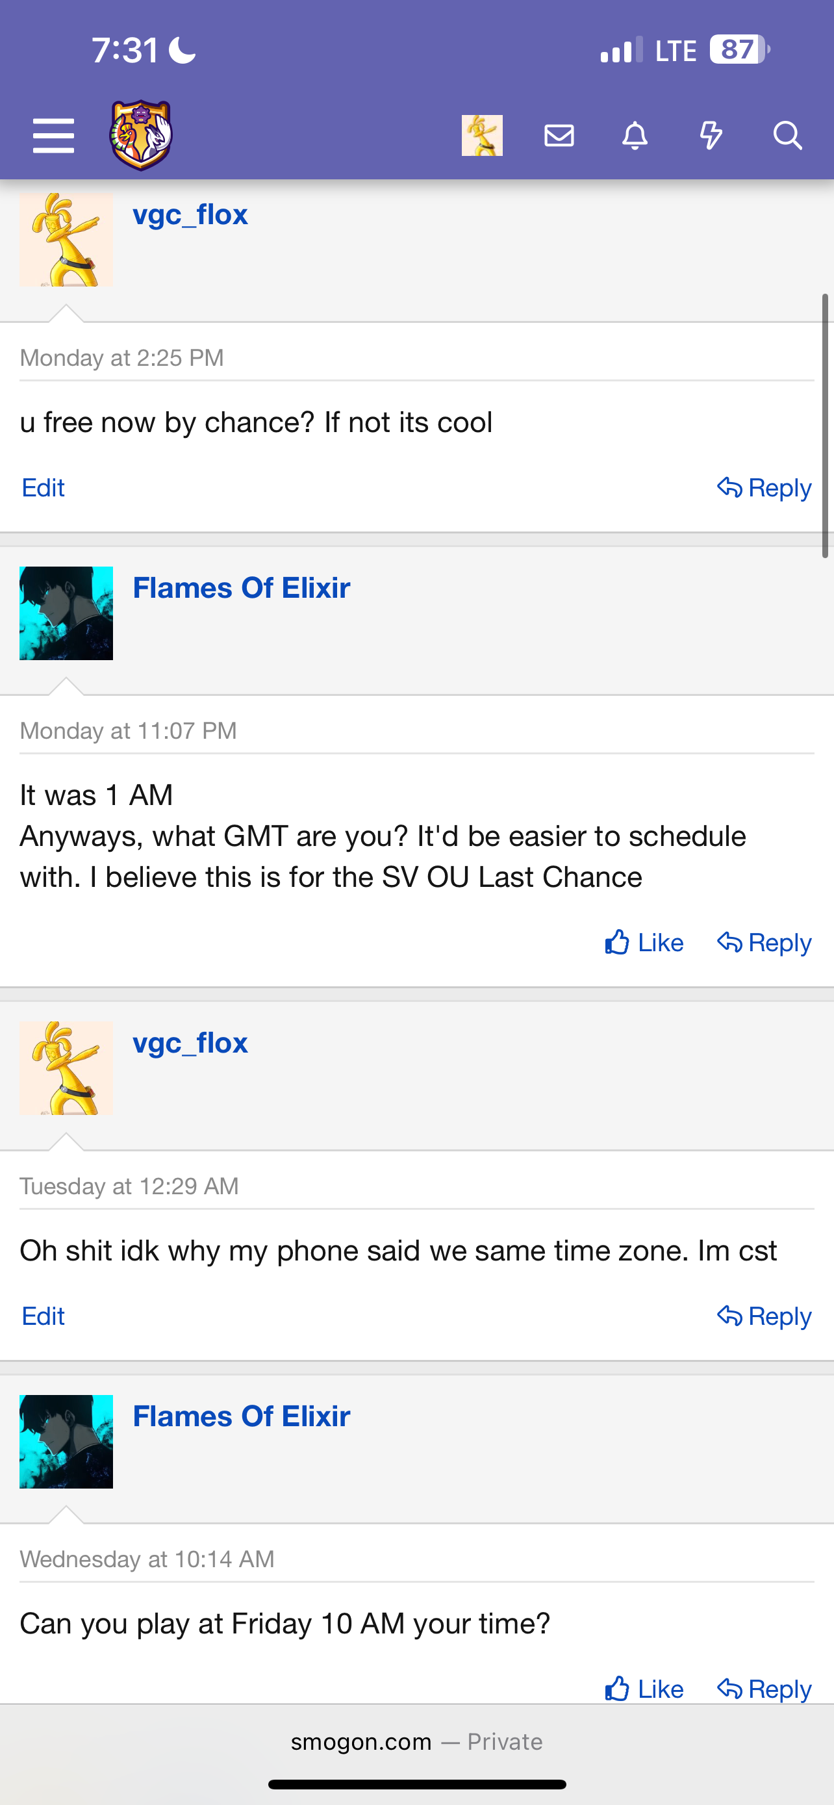This screenshot has height=1805, width=834.
Task: Open your account avatar in header
Action: (482, 135)
